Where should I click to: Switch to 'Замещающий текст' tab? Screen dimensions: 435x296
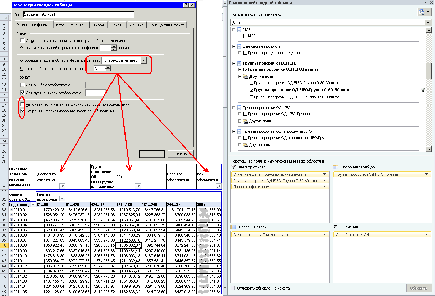click(x=167, y=25)
